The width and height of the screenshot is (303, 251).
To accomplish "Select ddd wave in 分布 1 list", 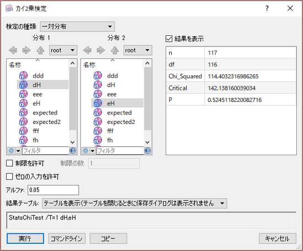I will pyautogui.click(x=38, y=76).
